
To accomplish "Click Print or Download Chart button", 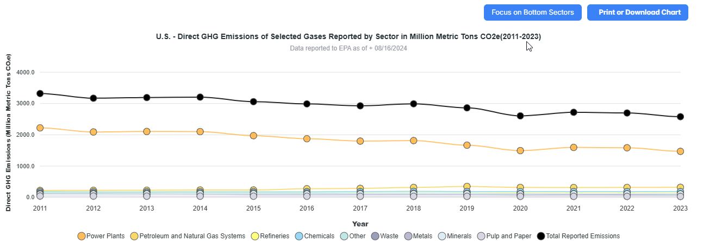I will point(637,12).
